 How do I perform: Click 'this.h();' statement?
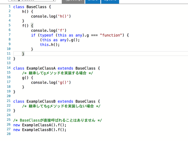pyautogui.click(x=50, y=45)
